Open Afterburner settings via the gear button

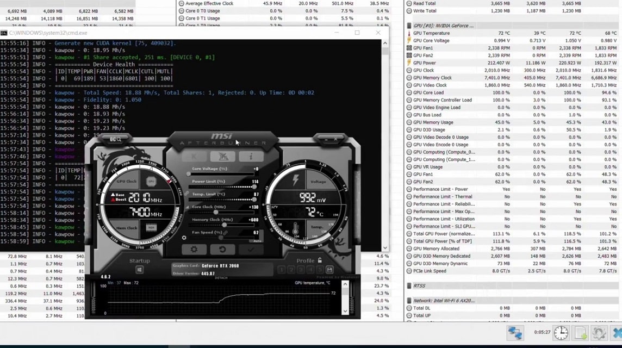194,249
